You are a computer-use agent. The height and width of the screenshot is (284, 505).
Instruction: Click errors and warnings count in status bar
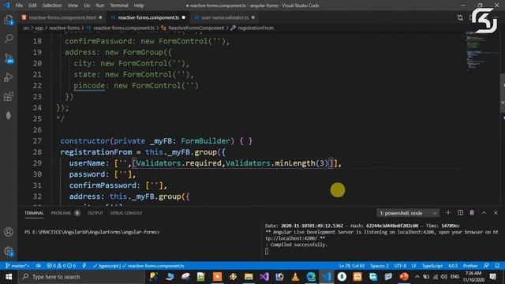click(61, 266)
